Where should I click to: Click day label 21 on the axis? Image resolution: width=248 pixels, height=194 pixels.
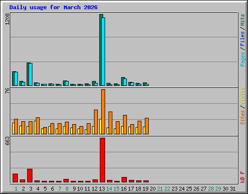[x=160, y=189]
